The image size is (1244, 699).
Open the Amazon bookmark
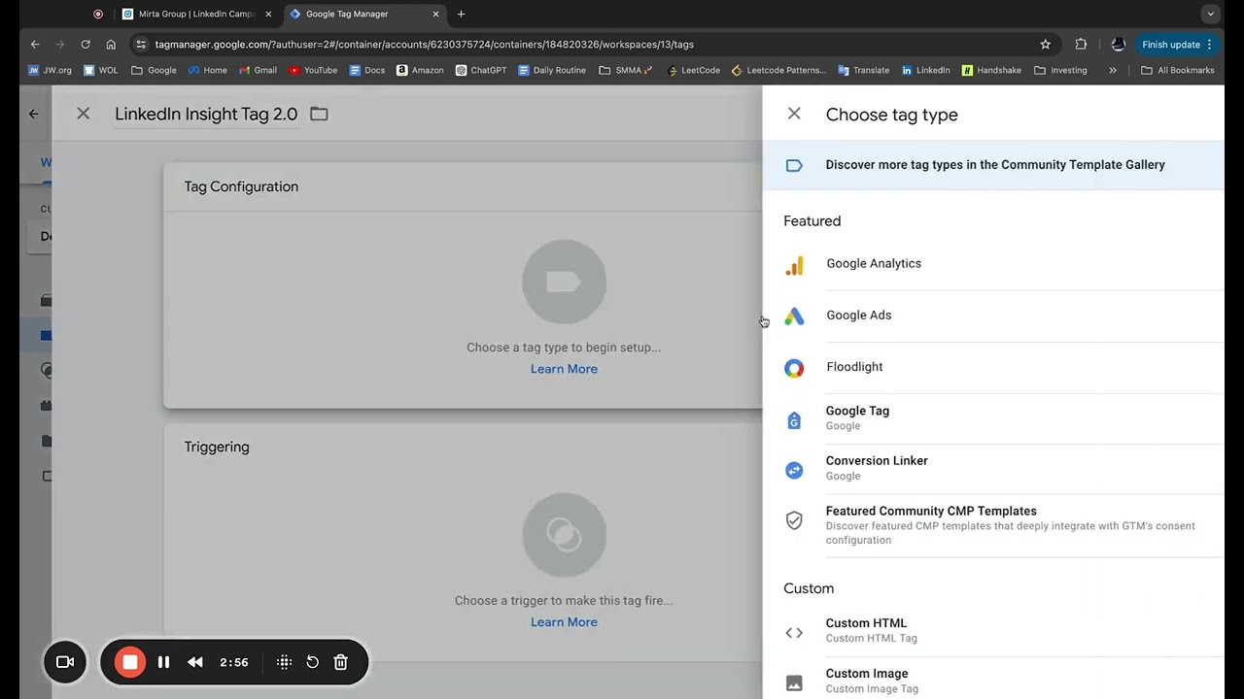tap(420, 71)
